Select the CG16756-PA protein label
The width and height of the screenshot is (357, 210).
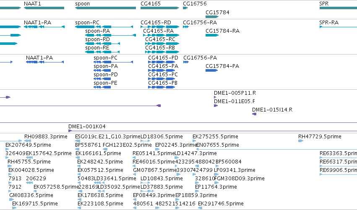click(200, 58)
